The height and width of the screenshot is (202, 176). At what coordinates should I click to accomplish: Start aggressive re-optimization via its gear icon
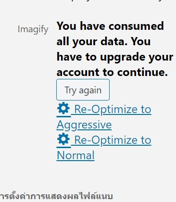tap(63, 108)
